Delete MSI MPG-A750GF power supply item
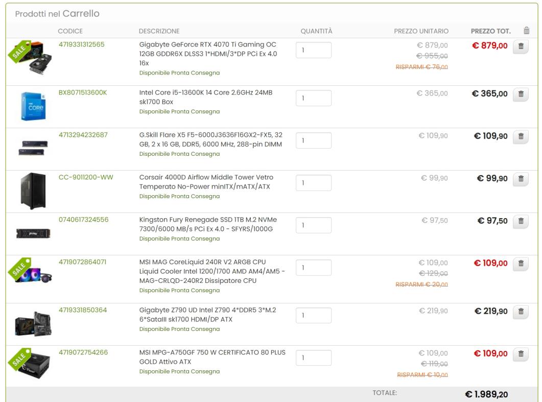The width and height of the screenshot is (542, 402). pos(520,354)
